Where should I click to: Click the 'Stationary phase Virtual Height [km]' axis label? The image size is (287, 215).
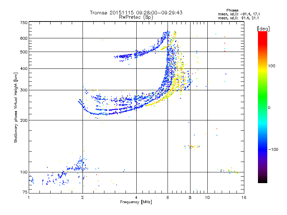(16, 107)
